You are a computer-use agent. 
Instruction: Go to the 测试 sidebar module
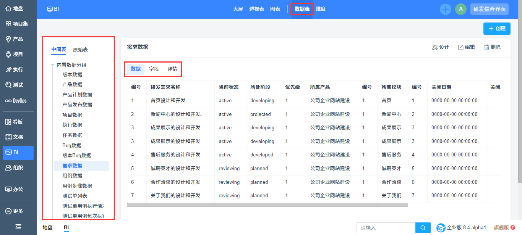pos(15,85)
